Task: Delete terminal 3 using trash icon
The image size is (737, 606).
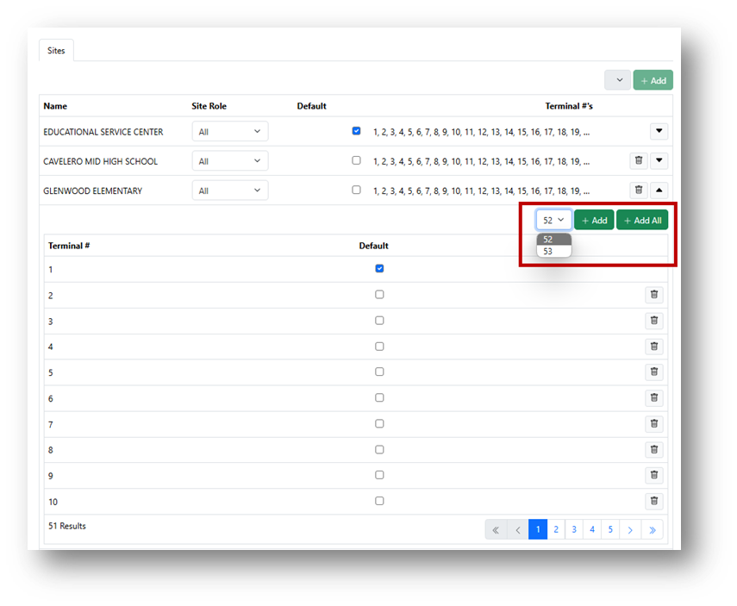Action: 653,321
